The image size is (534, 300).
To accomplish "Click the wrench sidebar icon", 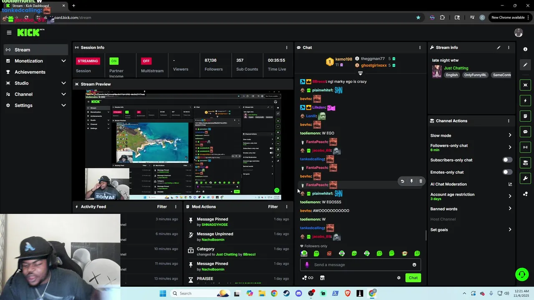I will coord(525,178).
